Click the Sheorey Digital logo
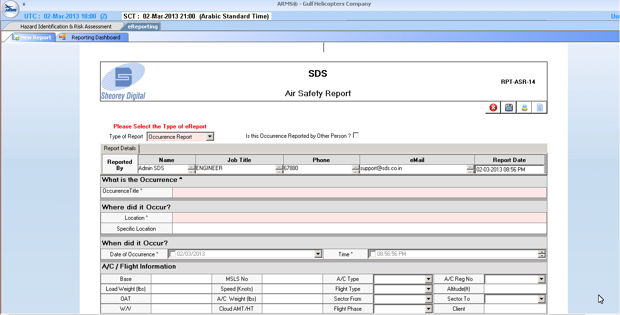 [x=123, y=81]
